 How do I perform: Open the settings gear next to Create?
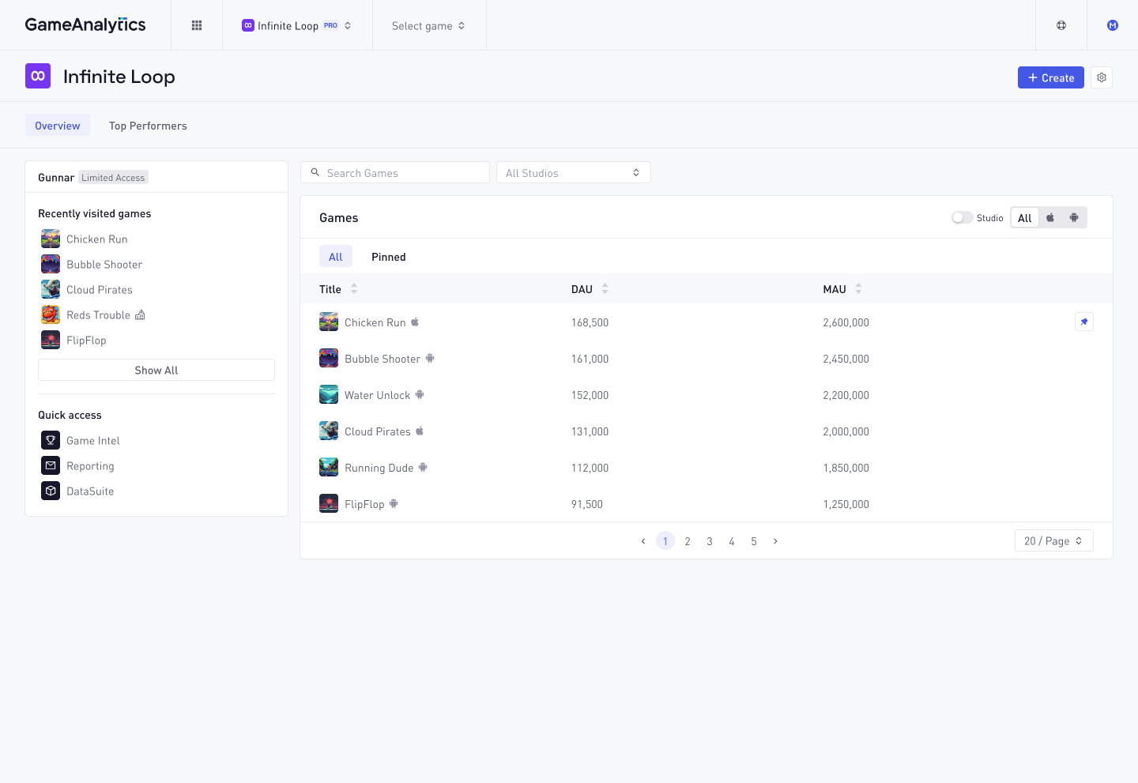1102,77
